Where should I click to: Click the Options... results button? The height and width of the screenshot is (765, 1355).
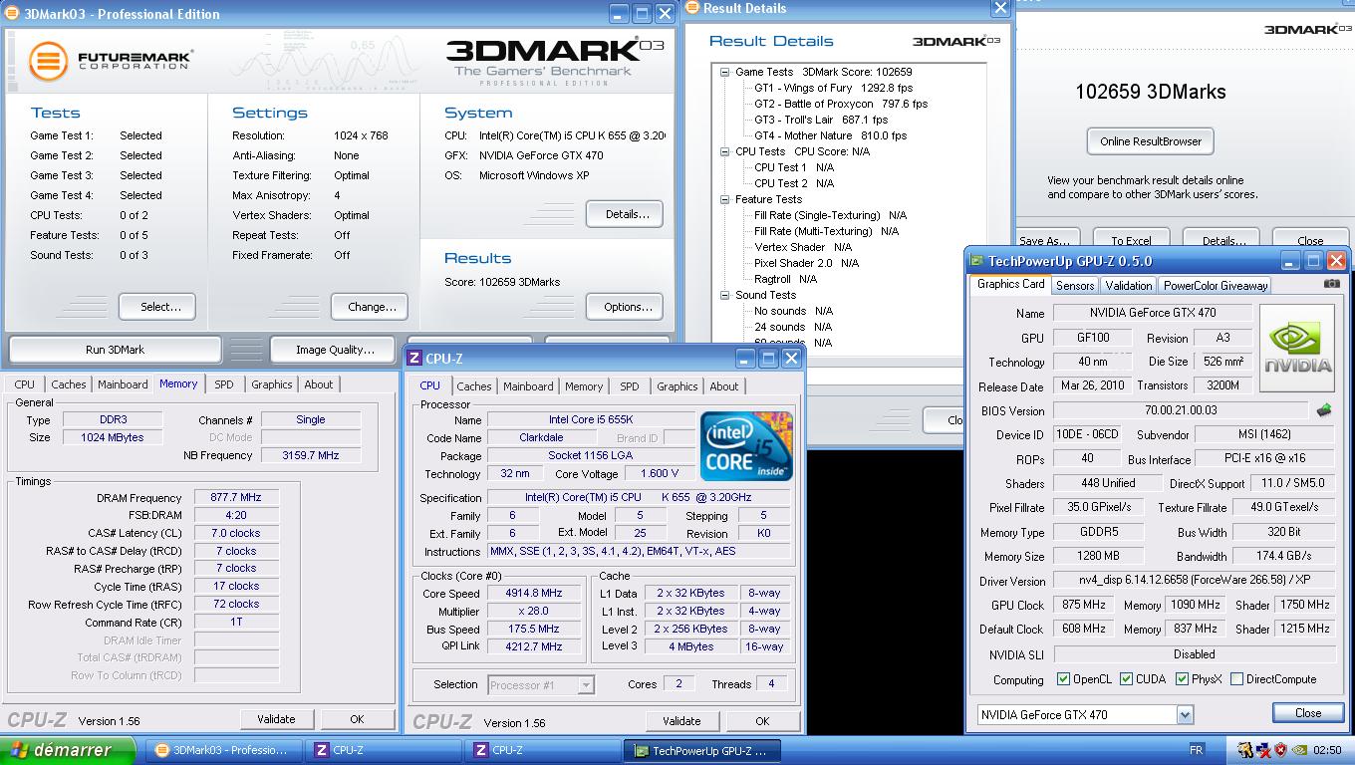pos(625,307)
